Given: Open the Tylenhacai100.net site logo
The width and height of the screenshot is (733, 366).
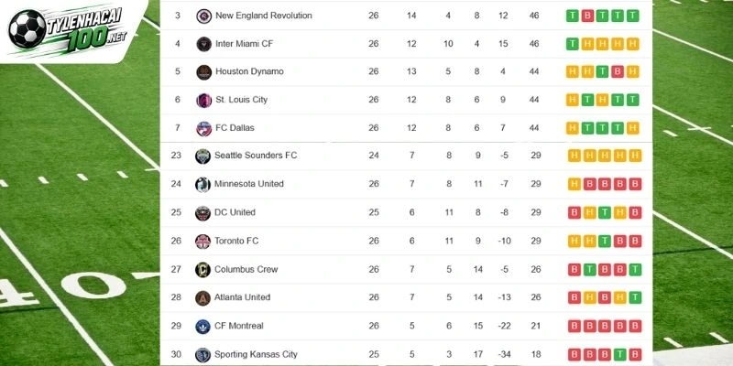Looking at the screenshot, I should 68,29.
